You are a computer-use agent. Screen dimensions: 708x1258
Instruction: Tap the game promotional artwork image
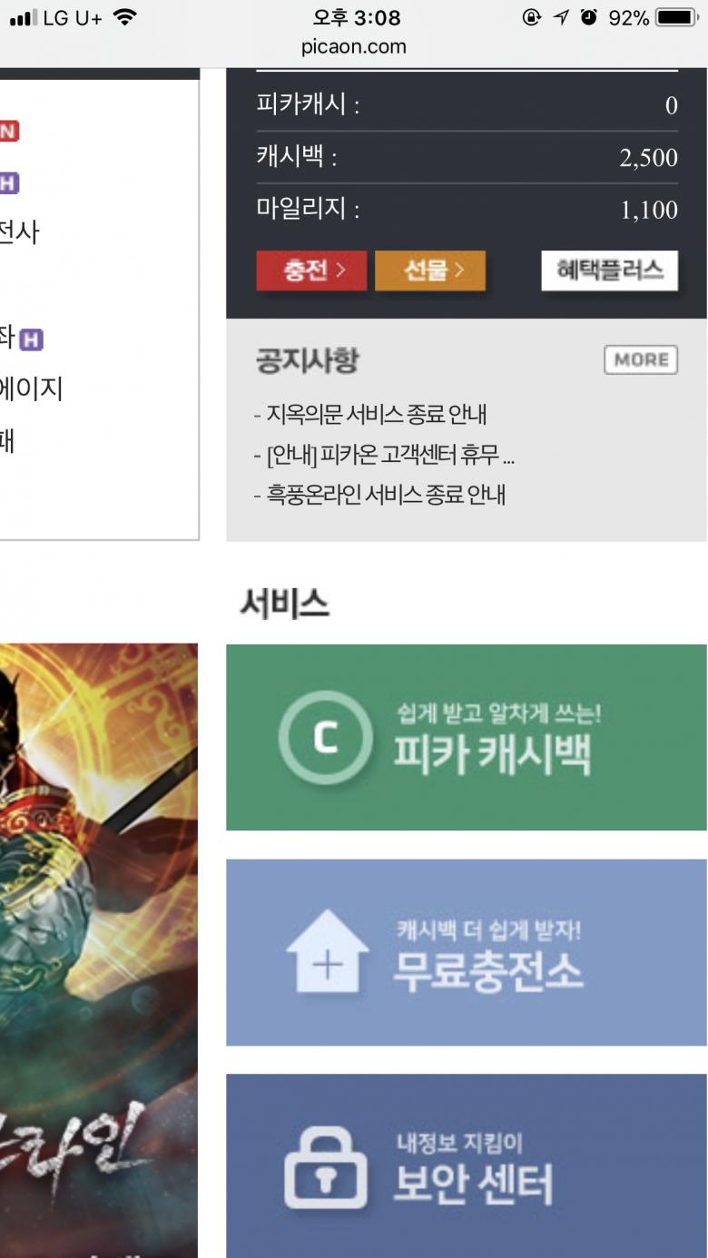coord(99,950)
